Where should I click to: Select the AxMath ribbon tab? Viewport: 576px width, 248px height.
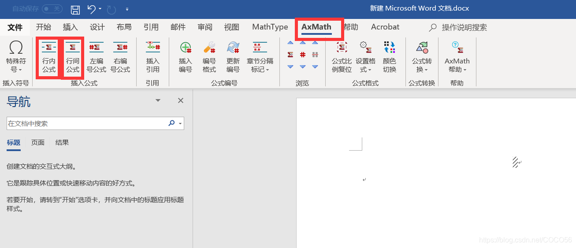coord(316,27)
